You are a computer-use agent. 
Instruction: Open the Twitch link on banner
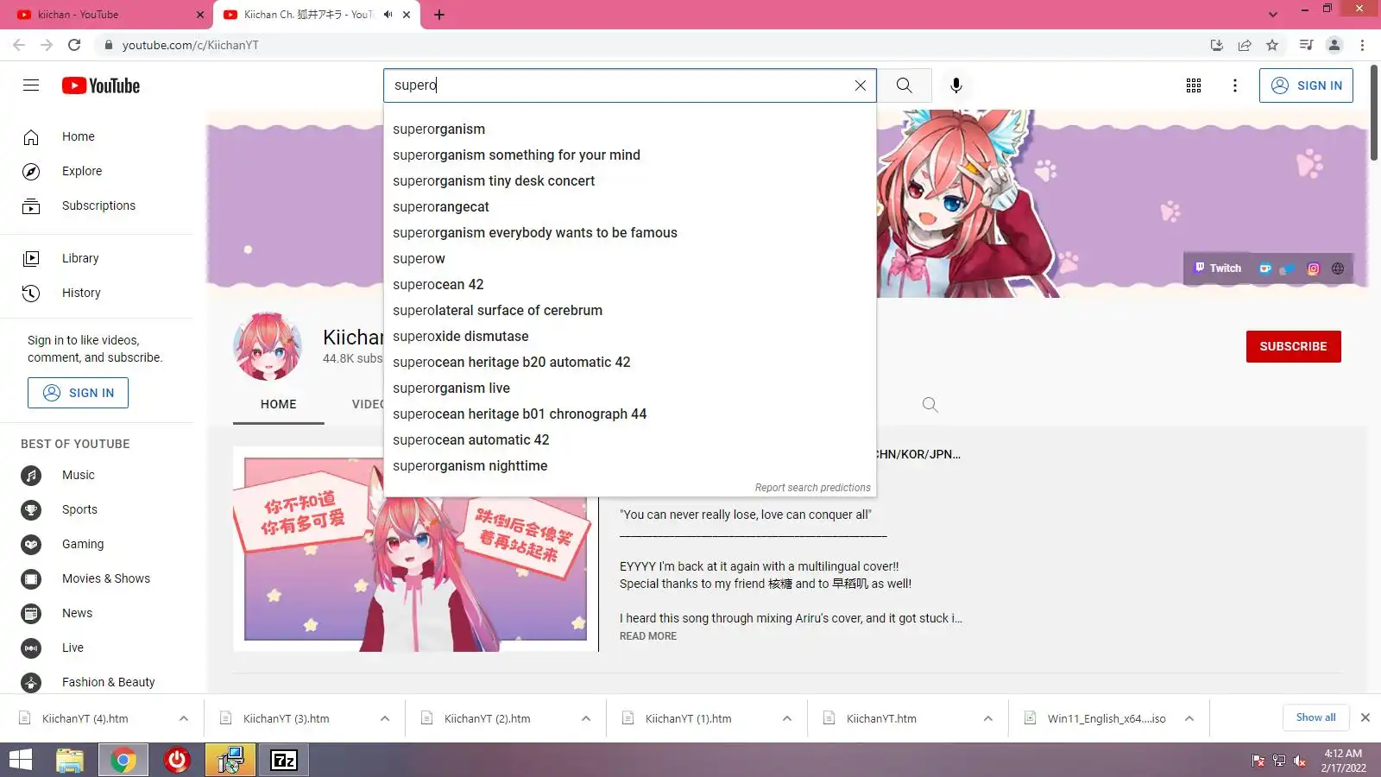(x=1218, y=268)
